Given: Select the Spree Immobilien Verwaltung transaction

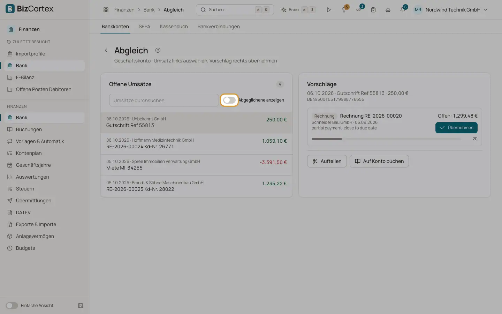Looking at the screenshot, I should [x=197, y=165].
